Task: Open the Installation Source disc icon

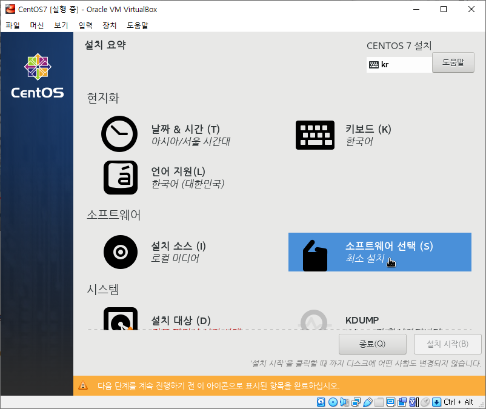Action: point(121,252)
